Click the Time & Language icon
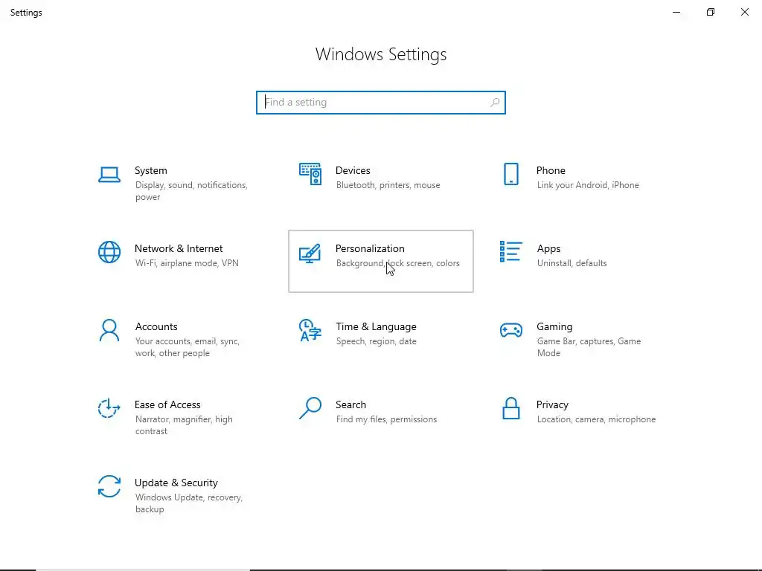Screen dimensions: 762x571 [310, 330]
